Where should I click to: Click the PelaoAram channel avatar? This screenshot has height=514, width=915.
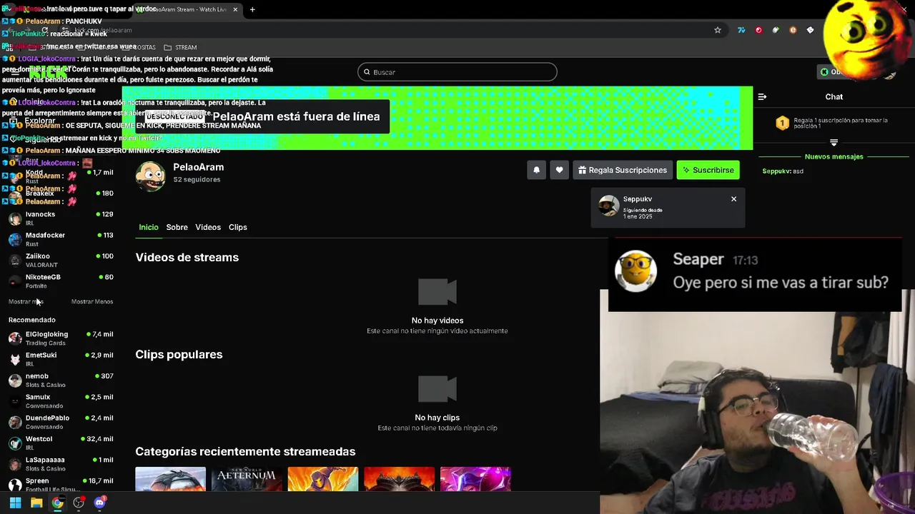[x=151, y=176]
